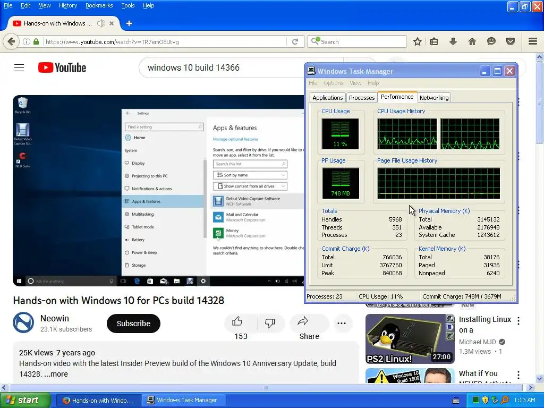Go to the Firefox home page icon
This screenshot has height=408, width=544.
472,41
